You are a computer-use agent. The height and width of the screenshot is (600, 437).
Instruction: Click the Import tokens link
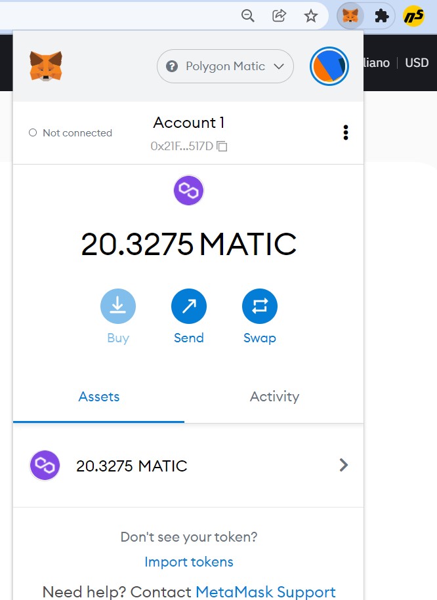189,562
